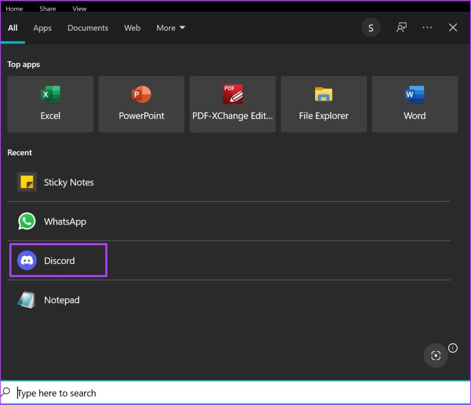The width and height of the screenshot is (471, 405).
Task: Click the Type here to search box
Action: [x=235, y=393]
